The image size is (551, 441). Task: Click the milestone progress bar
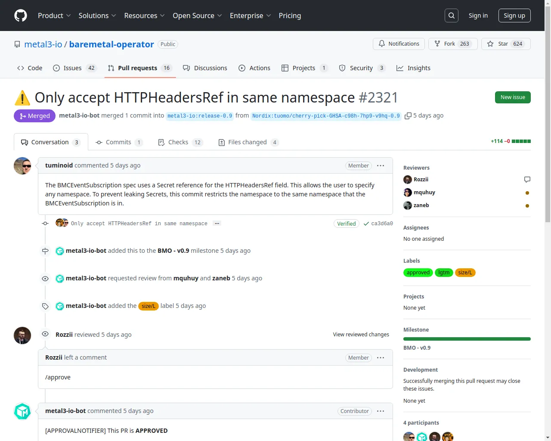coord(467,339)
